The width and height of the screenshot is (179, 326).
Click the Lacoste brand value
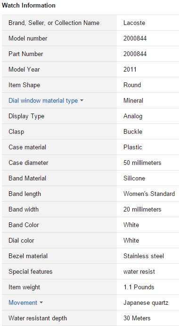[x=134, y=23]
